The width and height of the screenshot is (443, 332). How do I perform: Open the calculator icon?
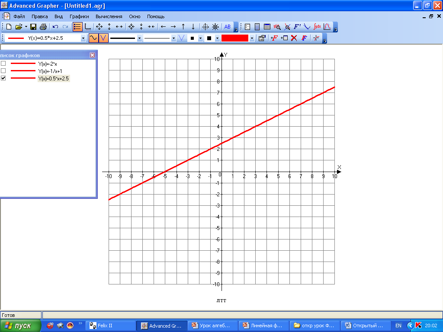click(x=257, y=27)
